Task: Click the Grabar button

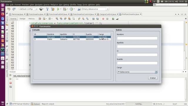Action: (153, 78)
